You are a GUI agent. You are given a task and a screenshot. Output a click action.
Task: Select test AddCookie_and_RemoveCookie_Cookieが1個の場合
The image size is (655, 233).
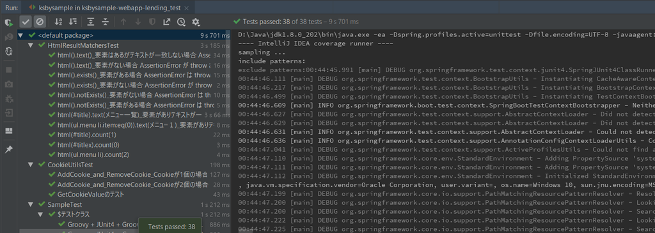coord(124,175)
